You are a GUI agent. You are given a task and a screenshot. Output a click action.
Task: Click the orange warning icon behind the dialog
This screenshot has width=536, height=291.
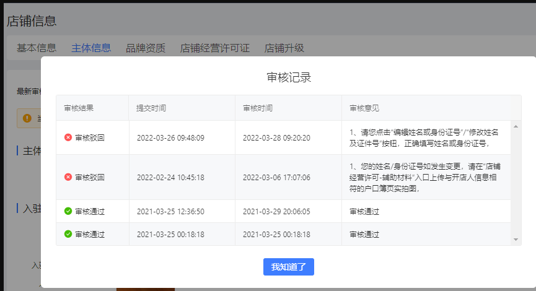[x=27, y=118]
